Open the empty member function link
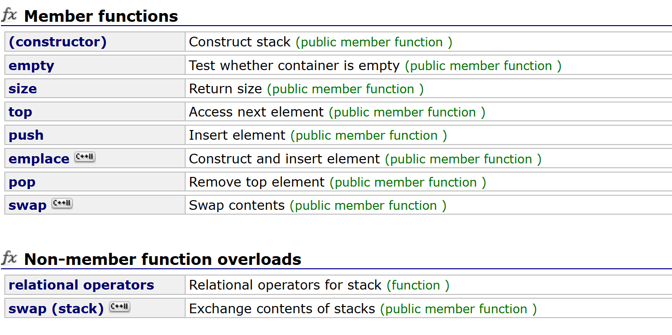 (31, 65)
